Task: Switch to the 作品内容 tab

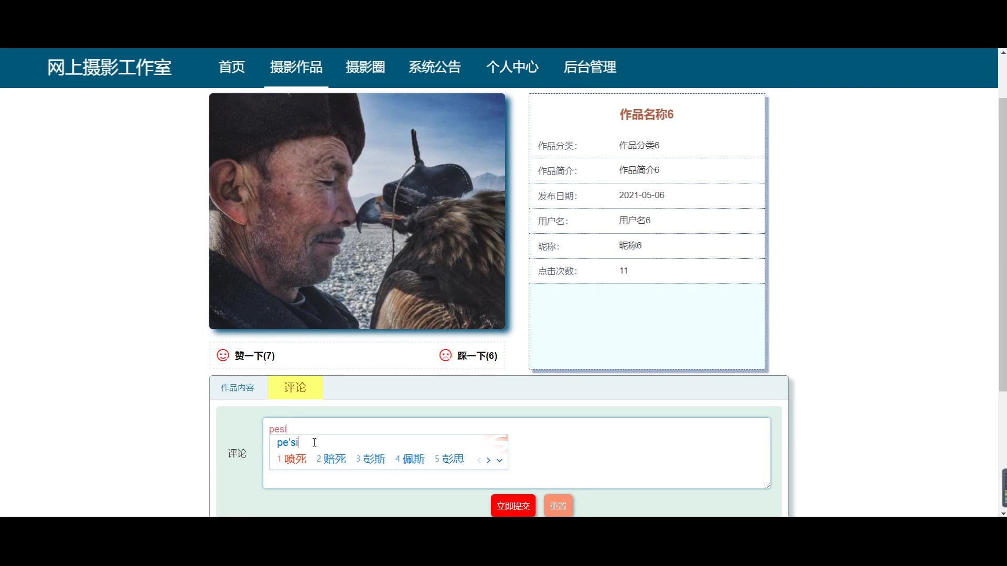Action: [238, 388]
